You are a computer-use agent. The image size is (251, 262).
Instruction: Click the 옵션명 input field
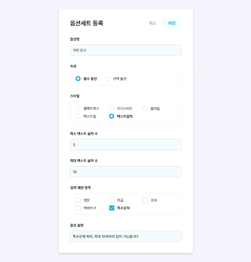click(x=126, y=50)
